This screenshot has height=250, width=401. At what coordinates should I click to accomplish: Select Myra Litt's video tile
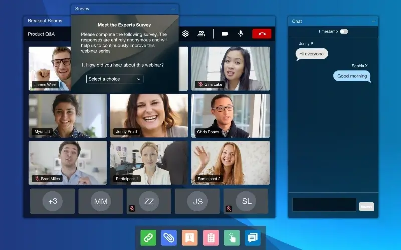coord(68,116)
